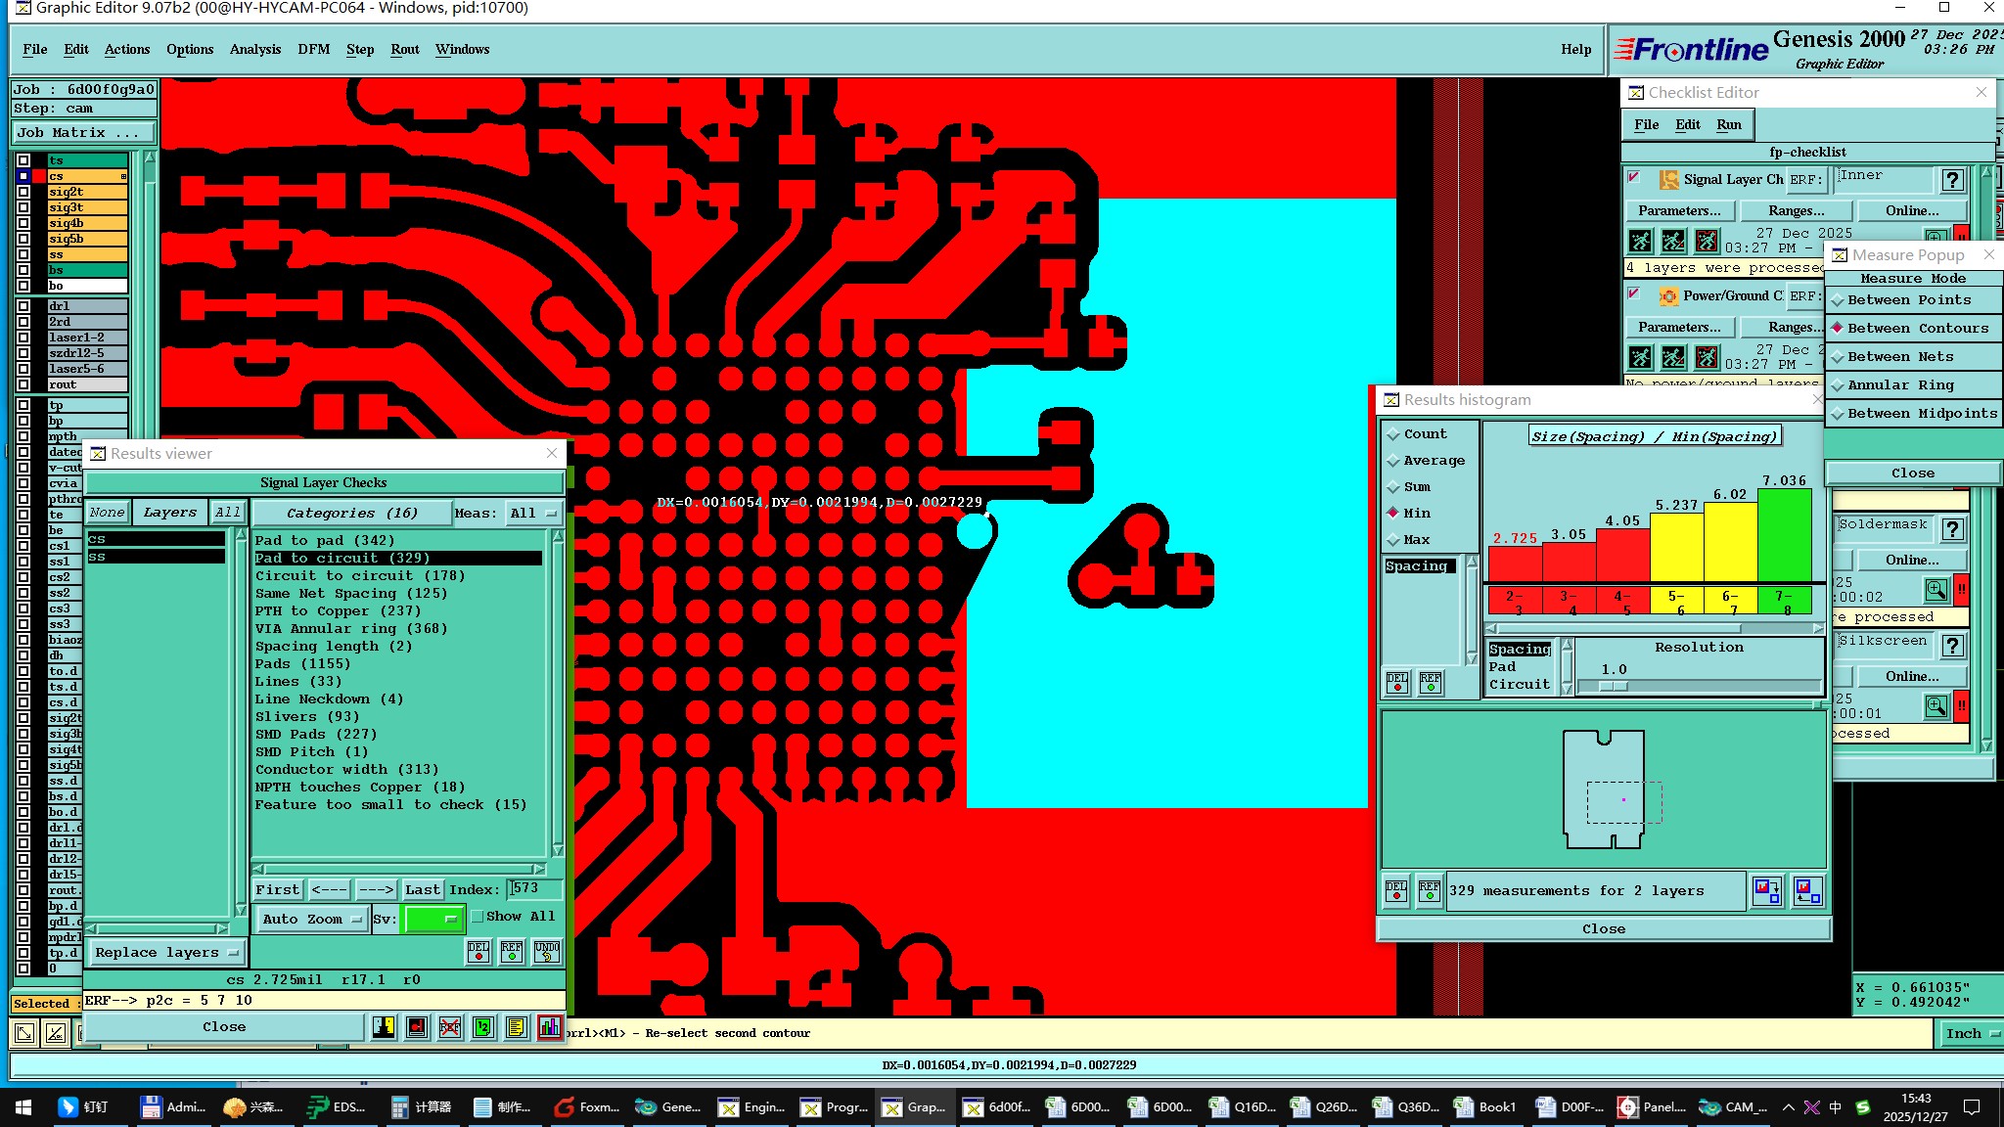The width and height of the screenshot is (2004, 1127).
Task: Select the Between Points measure mode
Action: [x=1908, y=300]
